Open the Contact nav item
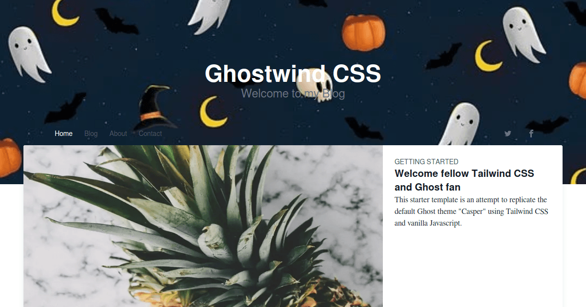Image resolution: width=586 pixels, height=307 pixels. tap(150, 134)
